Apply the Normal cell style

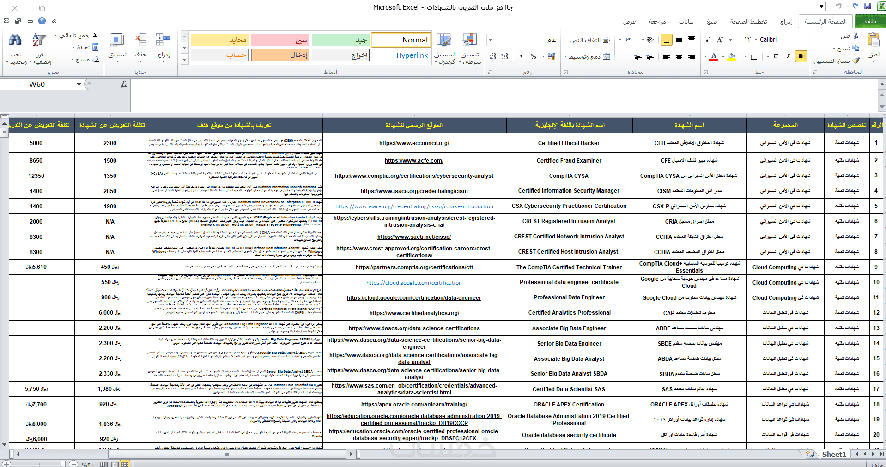[401, 40]
